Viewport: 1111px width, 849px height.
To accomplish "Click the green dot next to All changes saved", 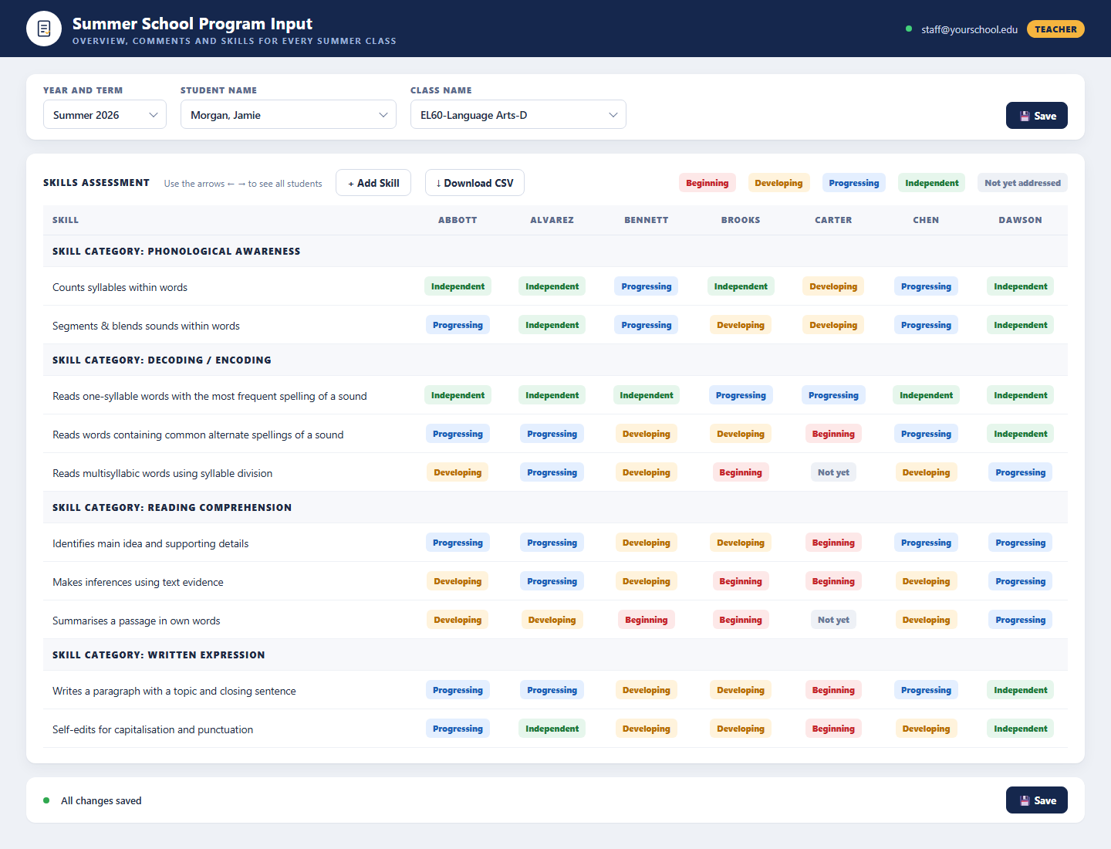I will click(46, 800).
